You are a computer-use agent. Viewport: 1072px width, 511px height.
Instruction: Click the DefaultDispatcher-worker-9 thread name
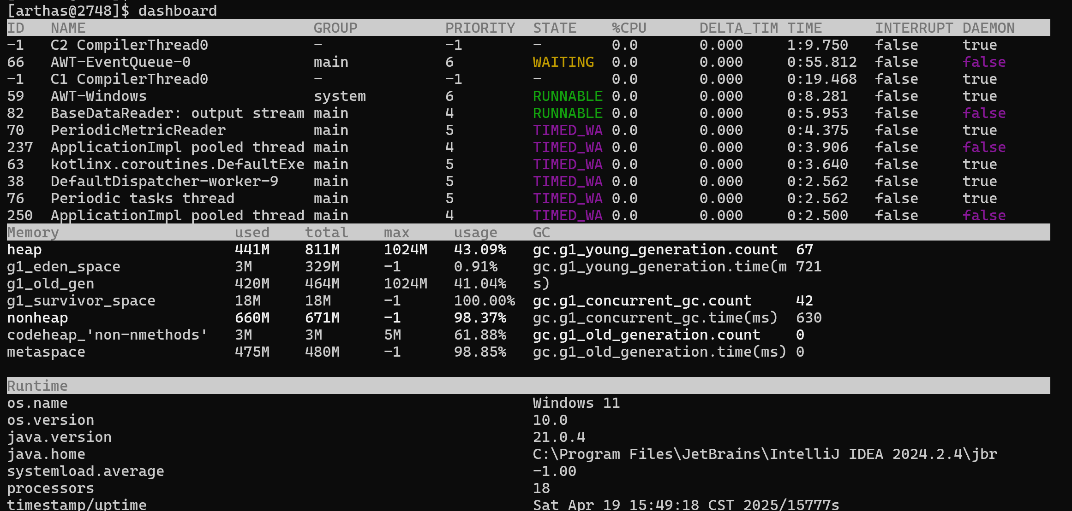point(164,181)
